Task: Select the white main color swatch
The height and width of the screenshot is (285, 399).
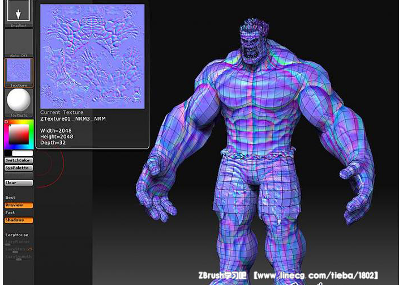Action: [23, 153]
